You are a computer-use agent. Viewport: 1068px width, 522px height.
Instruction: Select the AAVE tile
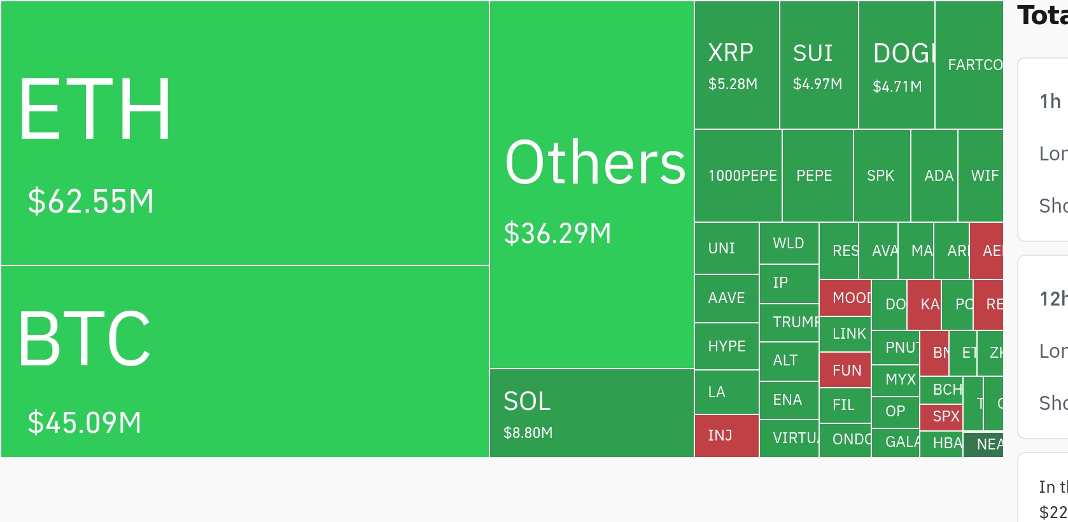point(727,299)
